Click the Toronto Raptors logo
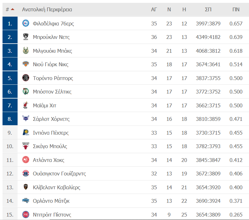This screenshot has height=220, width=249. (25, 78)
